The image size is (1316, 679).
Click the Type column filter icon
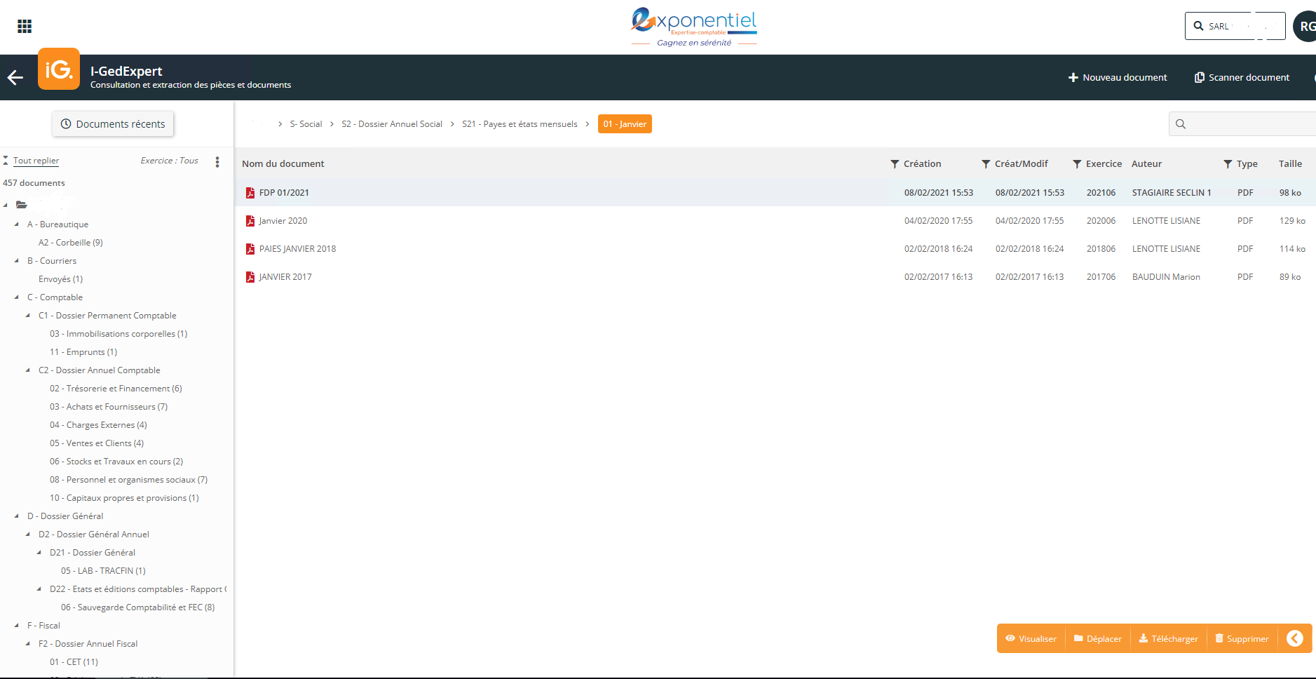(x=1228, y=164)
